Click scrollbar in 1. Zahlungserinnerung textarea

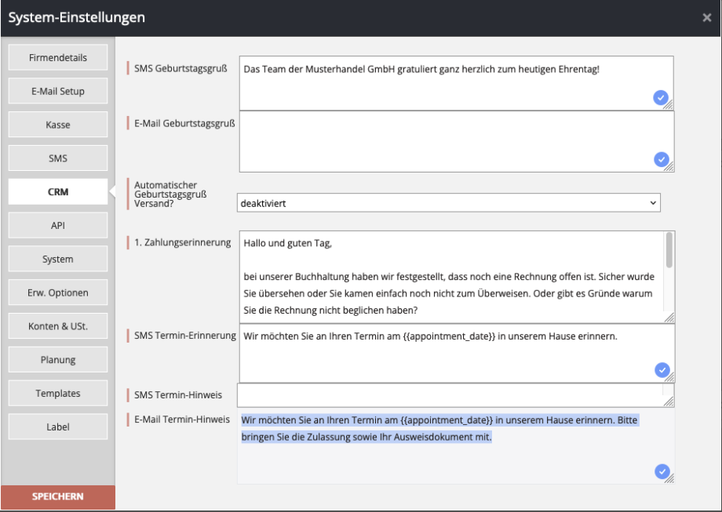coord(669,251)
